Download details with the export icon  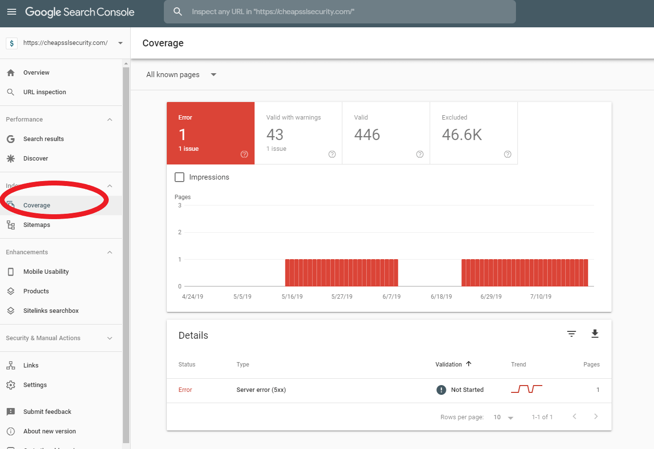coord(595,334)
